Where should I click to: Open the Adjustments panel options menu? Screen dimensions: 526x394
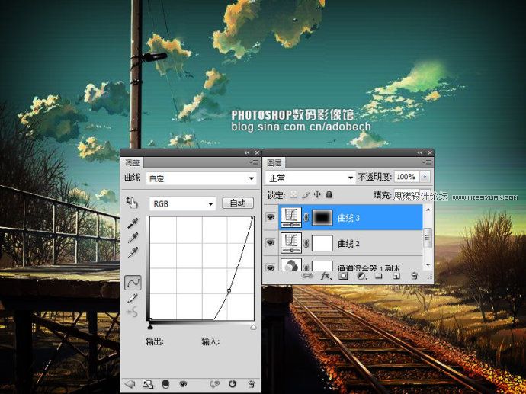pyautogui.click(x=254, y=162)
